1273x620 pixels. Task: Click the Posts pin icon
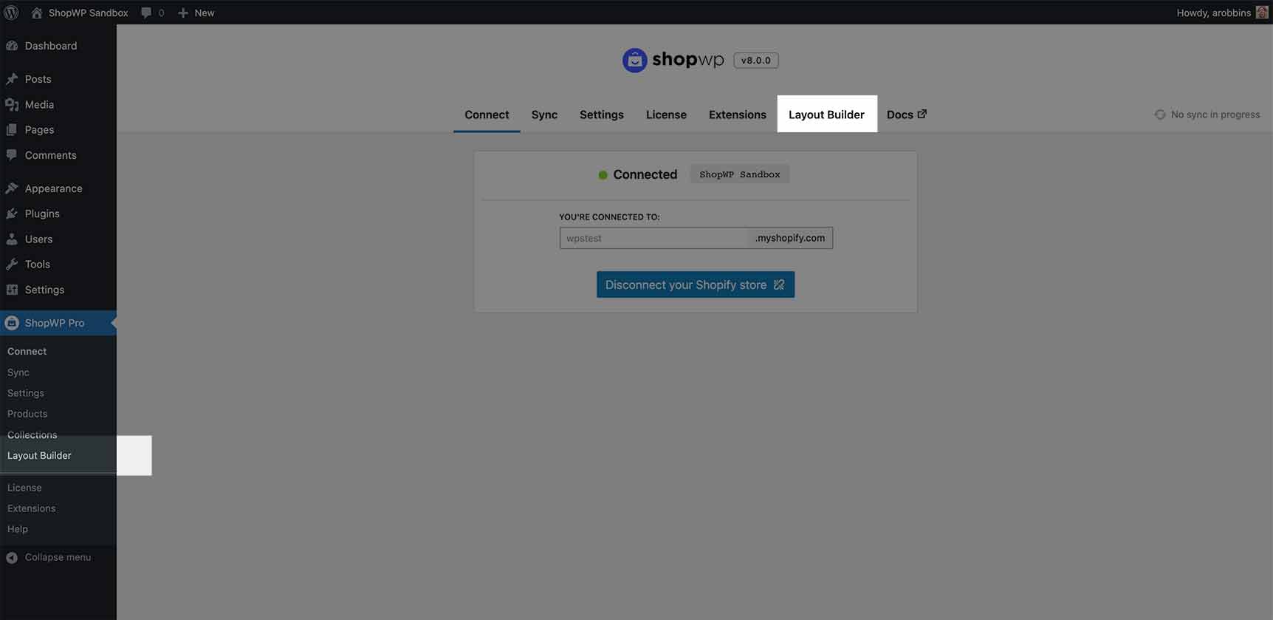(x=12, y=79)
